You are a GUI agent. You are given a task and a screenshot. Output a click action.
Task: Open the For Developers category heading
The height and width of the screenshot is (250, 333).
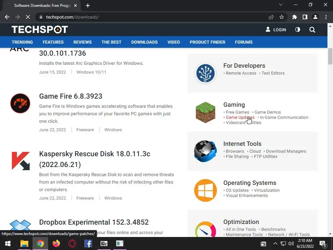244,66
